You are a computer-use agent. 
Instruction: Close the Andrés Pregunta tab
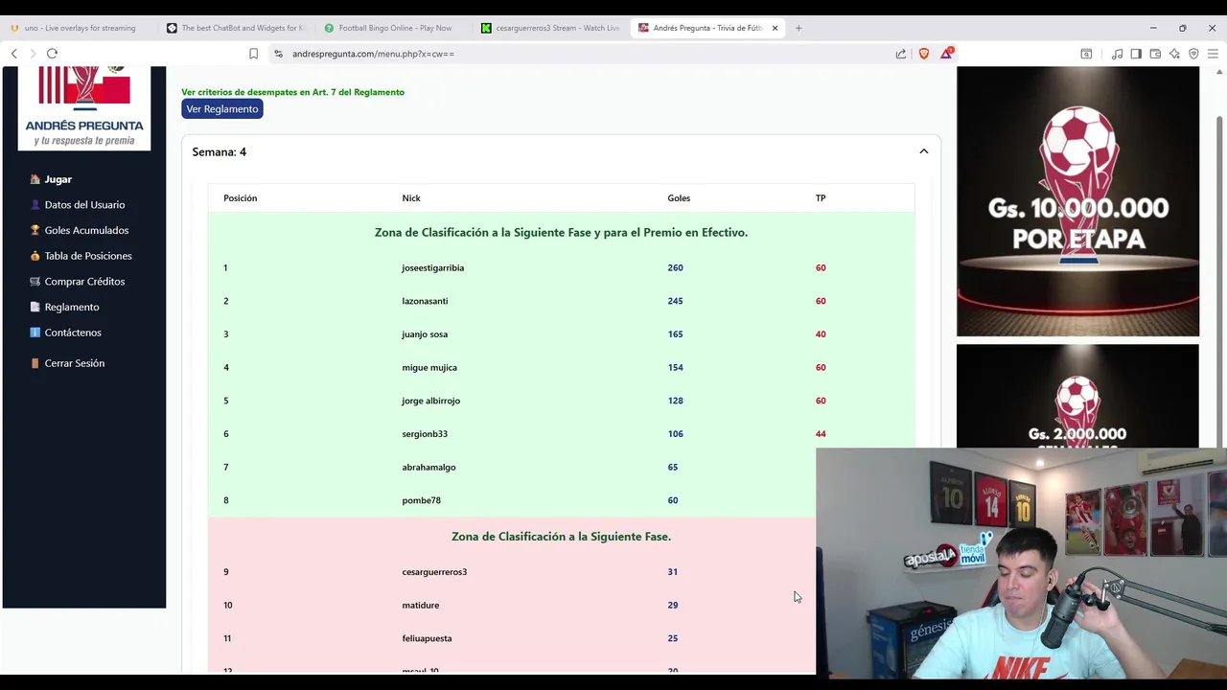[775, 28]
